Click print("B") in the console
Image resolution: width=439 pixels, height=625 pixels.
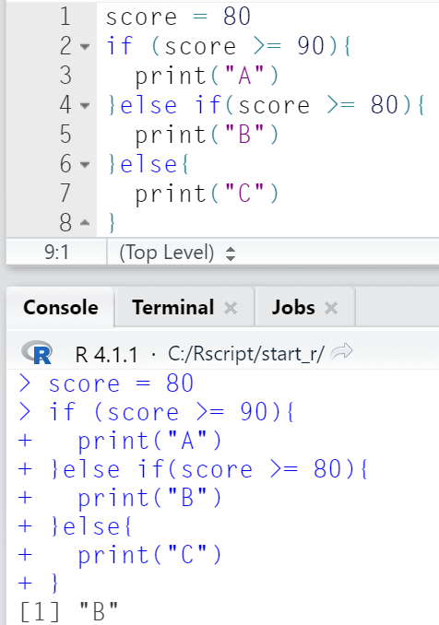tap(149, 498)
